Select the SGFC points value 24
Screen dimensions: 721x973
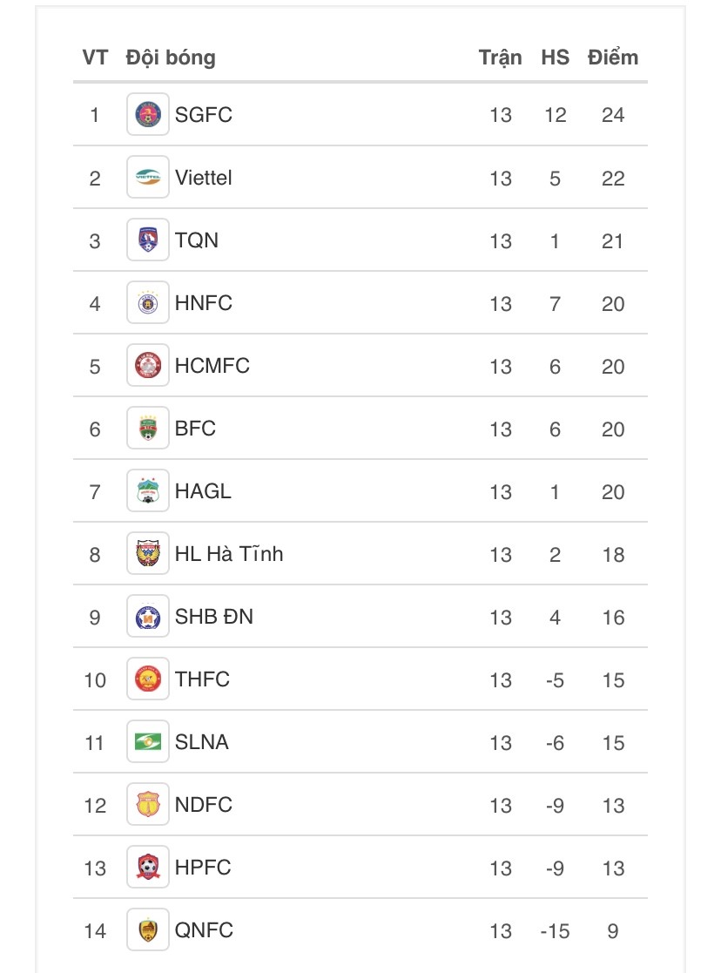612,115
